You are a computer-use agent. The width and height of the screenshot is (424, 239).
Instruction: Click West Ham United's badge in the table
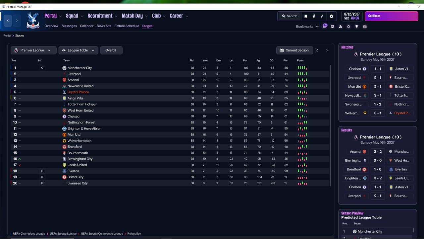[64, 110]
